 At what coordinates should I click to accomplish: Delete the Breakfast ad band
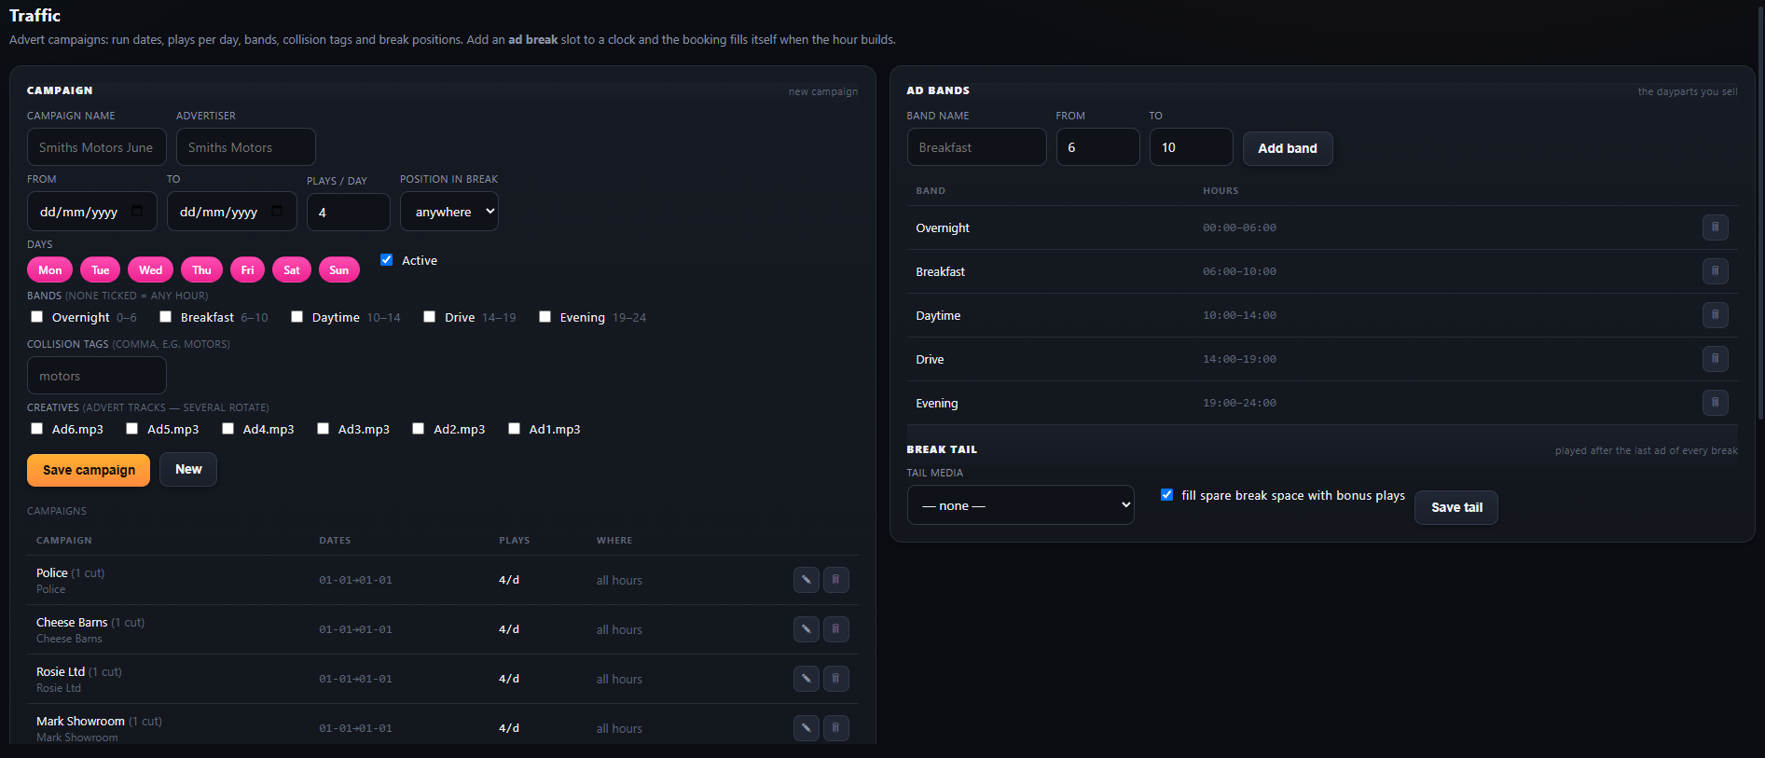point(1716,271)
